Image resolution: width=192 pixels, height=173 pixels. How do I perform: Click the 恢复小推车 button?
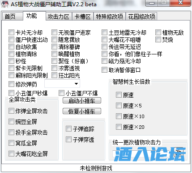[x=82, y=111]
